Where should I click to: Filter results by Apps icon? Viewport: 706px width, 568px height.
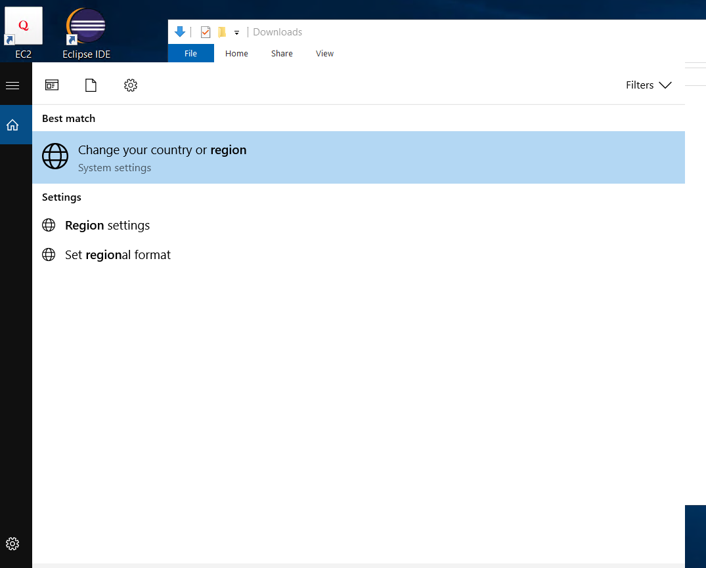pos(52,85)
